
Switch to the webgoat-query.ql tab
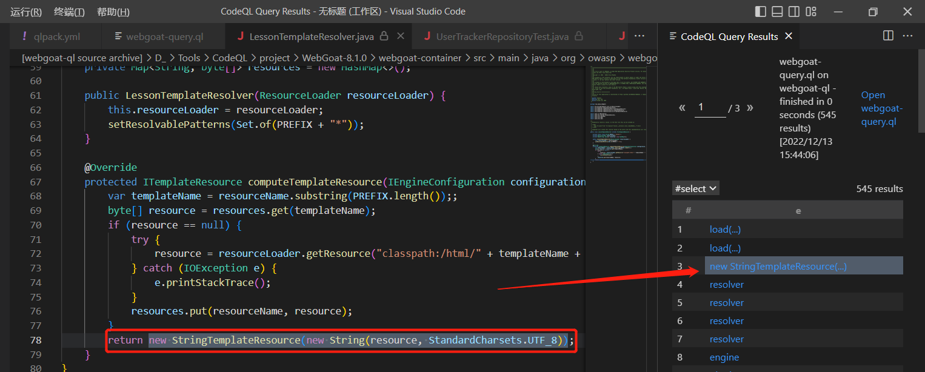point(165,36)
